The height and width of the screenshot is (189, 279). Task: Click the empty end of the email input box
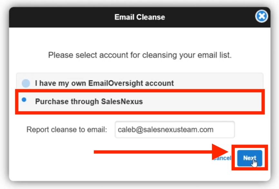pyautogui.click(x=224, y=130)
